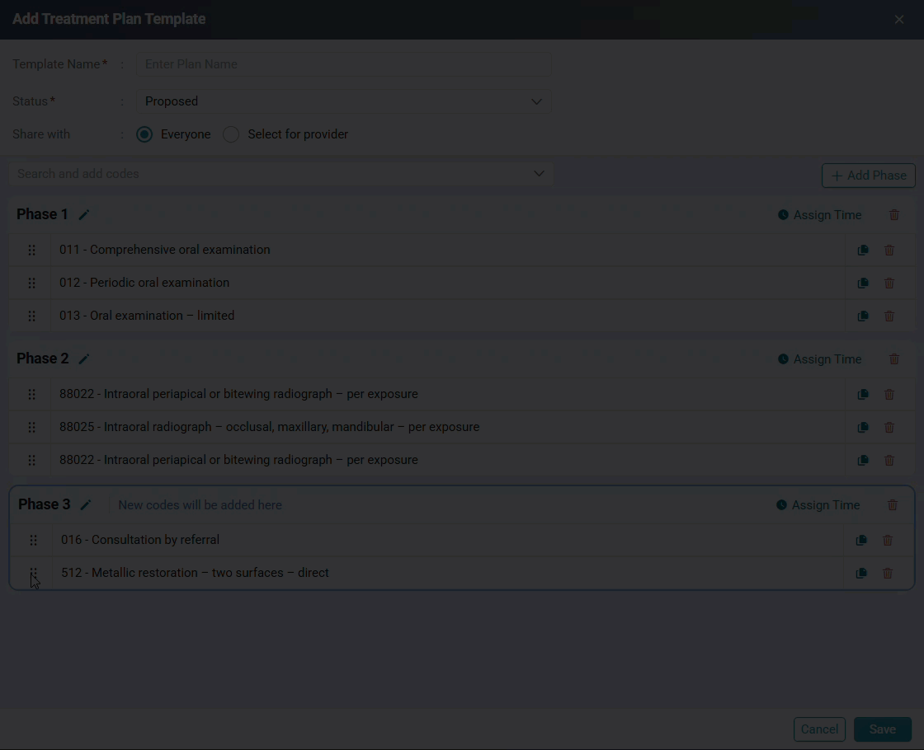
Task: Grab drag handle of code 013 row
Action: 32,316
